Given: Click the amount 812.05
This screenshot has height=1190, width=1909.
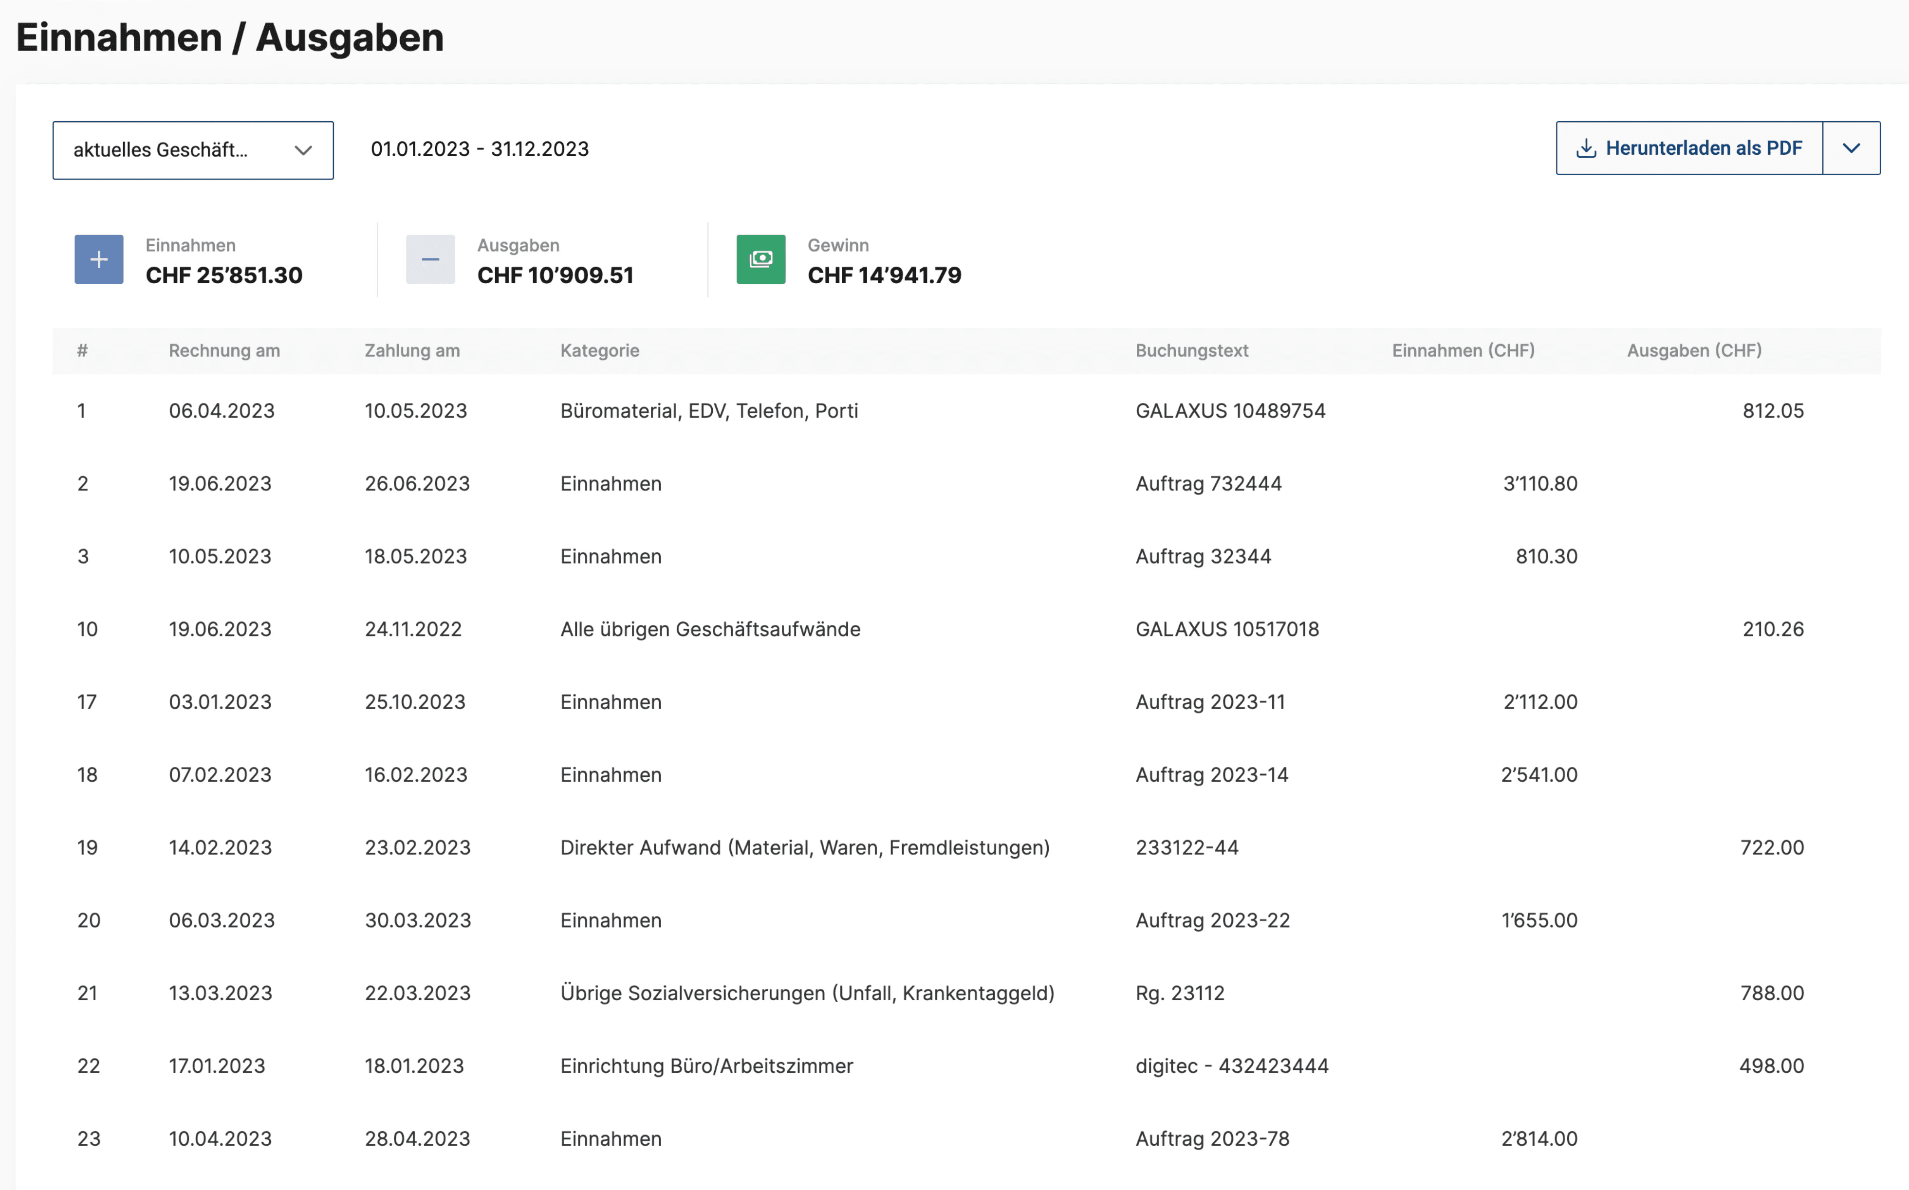Looking at the screenshot, I should pos(1773,411).
